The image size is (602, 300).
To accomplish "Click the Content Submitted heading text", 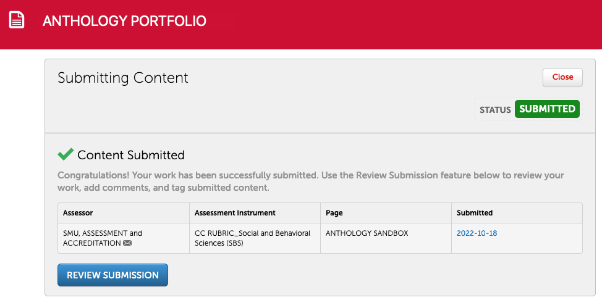I will click(131, 155).
